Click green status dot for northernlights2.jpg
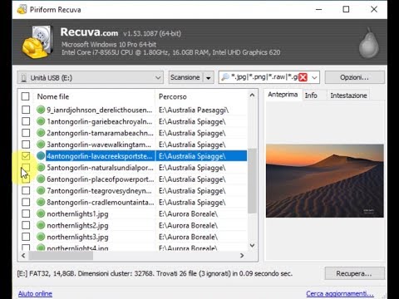This screenshot has height=299, width=399. coord(41,225)
